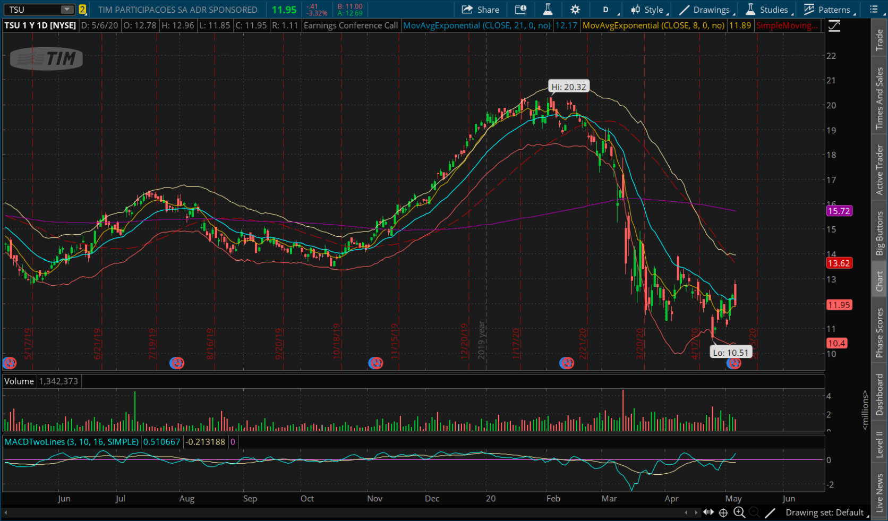
Task: Switch to the Trade side tab
Action: click(880, 40)
